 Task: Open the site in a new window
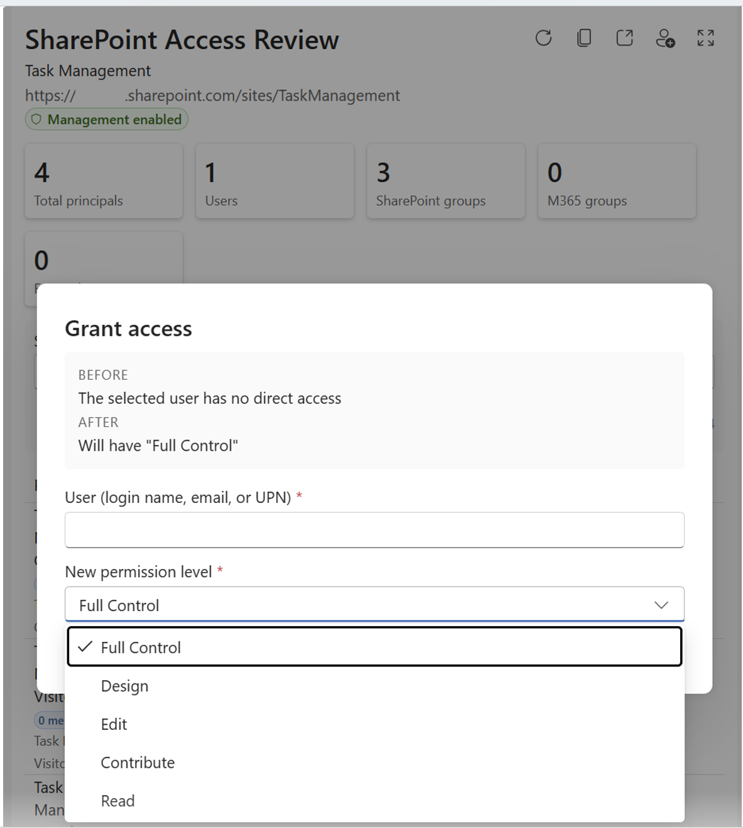624,38
